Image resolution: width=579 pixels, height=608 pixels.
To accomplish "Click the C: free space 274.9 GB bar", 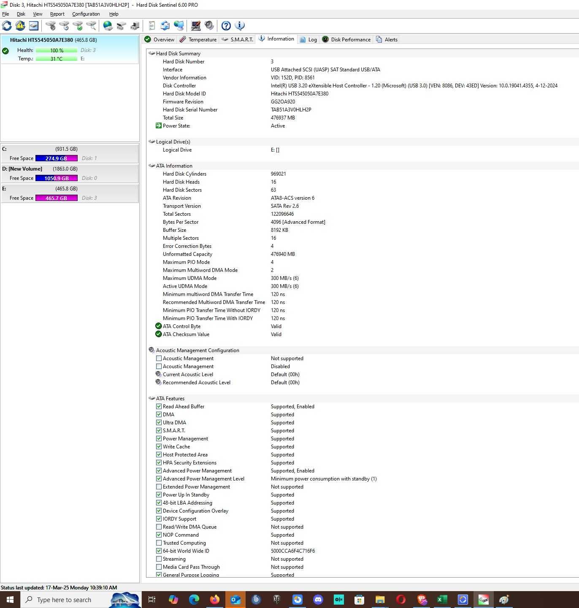I will (x=57, y=158).
